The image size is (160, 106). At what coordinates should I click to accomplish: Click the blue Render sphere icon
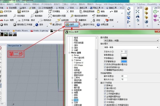click(x=37, y=25)
